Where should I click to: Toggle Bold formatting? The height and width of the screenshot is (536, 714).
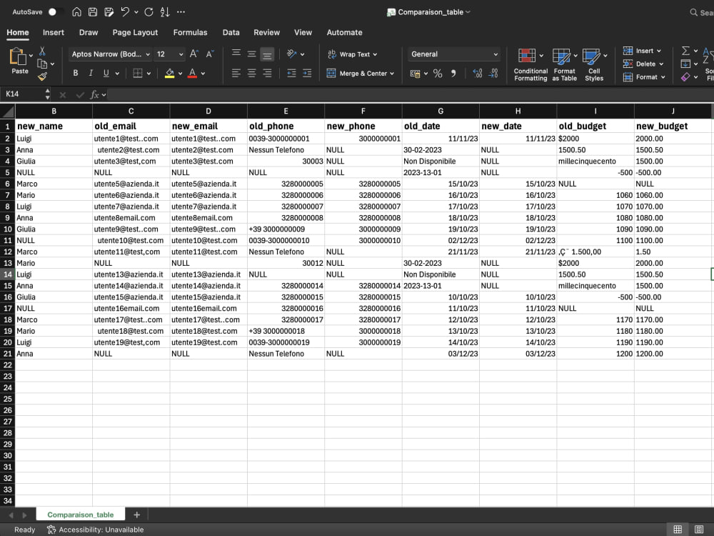[x=76, y=73]
